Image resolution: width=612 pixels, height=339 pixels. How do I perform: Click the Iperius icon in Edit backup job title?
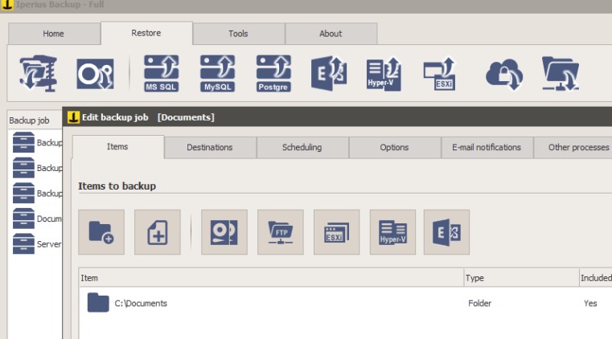click(73, 117)
